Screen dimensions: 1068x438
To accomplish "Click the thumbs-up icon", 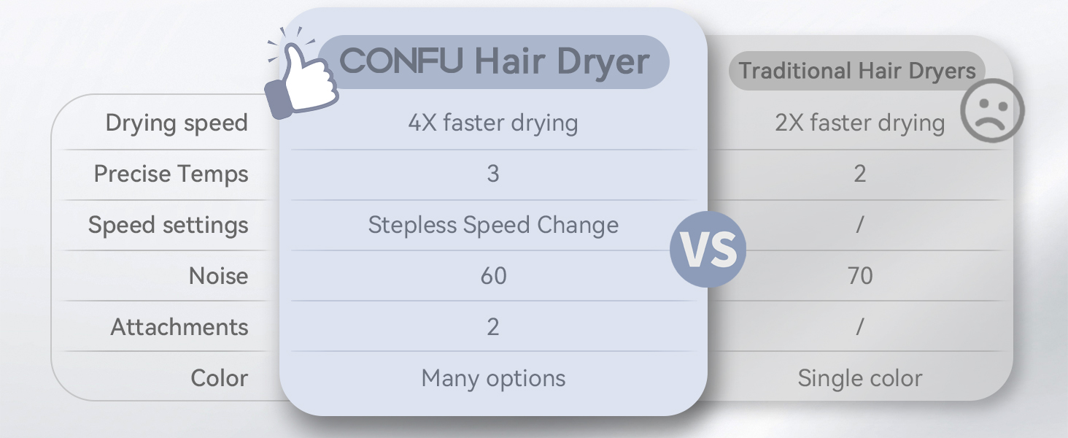I will (303, 82).
